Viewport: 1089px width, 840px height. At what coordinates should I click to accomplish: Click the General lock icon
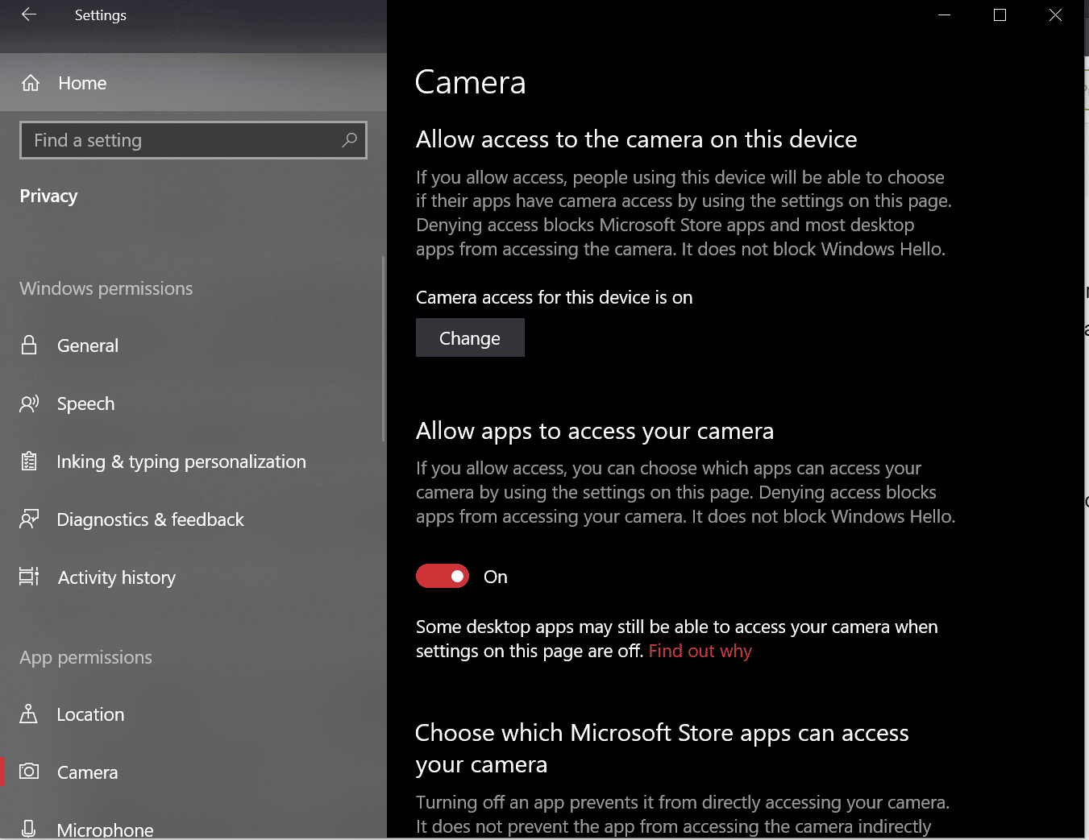pyautogui.click(x=29, y=346)
